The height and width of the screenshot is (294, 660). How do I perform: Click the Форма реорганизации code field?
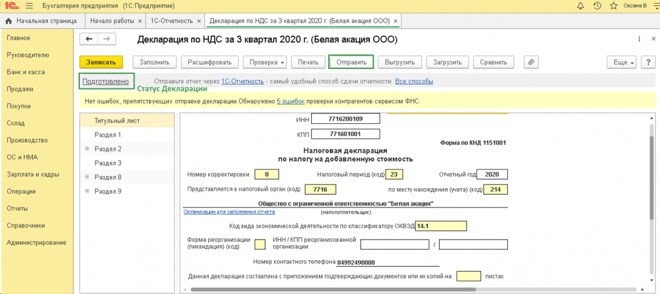click(260, 244)
